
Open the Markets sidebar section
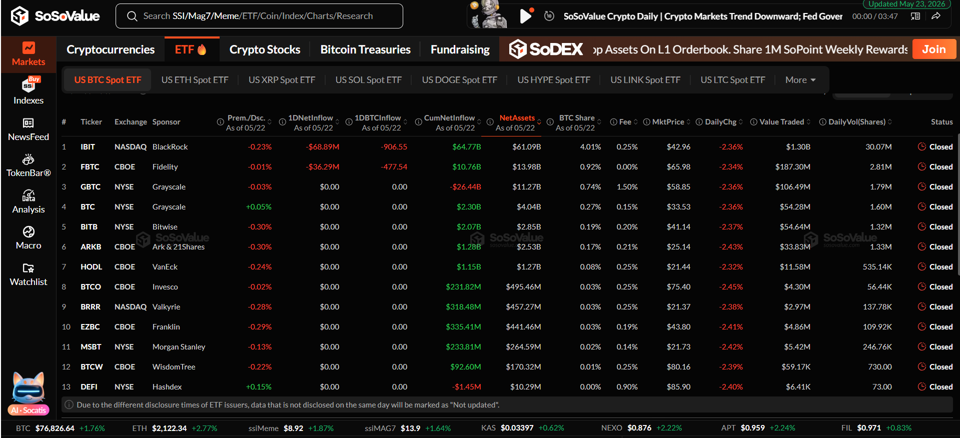point(29,54)
